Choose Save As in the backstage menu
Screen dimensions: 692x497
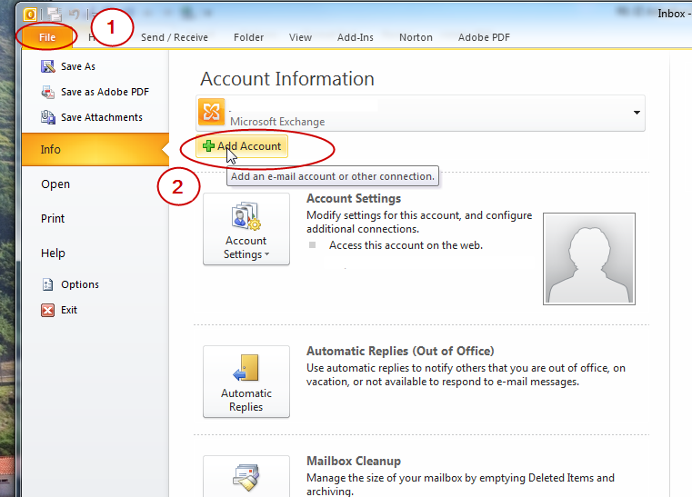(x=77, y=66)
